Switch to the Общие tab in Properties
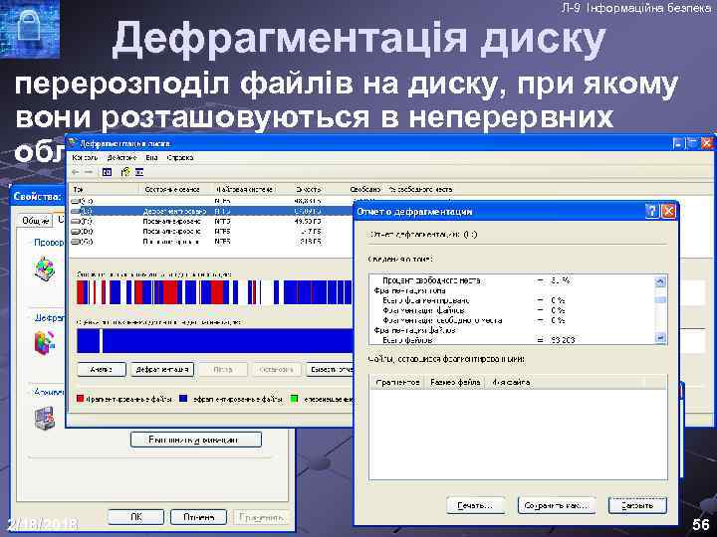The width and height of the screenshot is (717, 537). pos(35,221)
